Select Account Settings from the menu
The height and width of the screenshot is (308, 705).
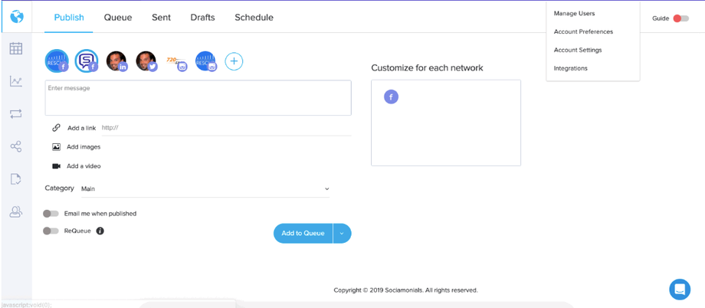(x=578, y=50)
